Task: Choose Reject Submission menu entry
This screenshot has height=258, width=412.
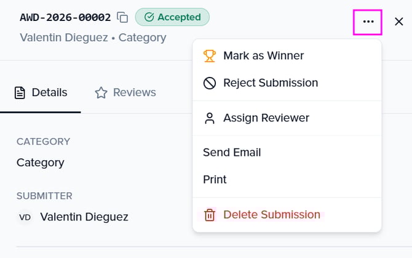Action: [271, 83]
